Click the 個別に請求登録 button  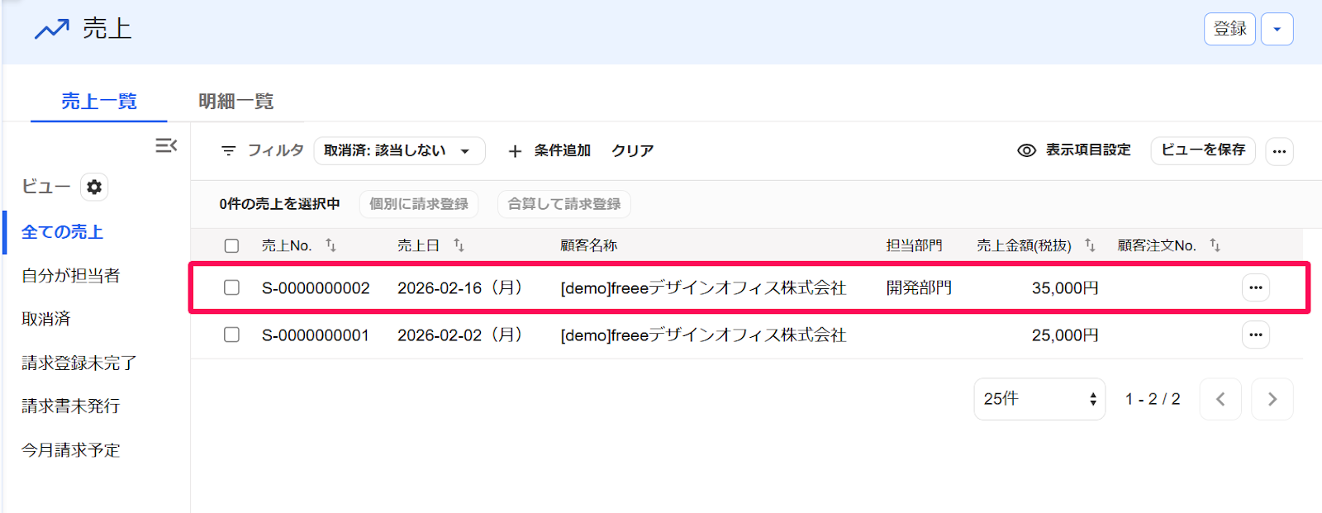[x=419, y=204]
